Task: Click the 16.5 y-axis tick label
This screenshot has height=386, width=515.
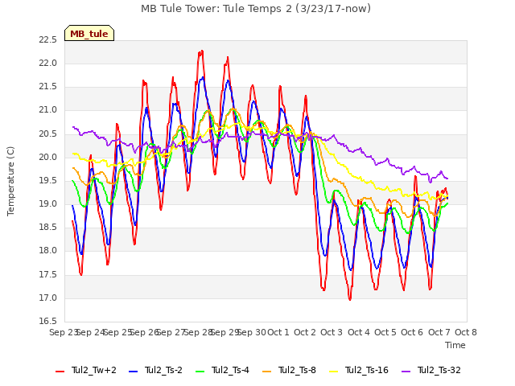Action: point(48,322)
